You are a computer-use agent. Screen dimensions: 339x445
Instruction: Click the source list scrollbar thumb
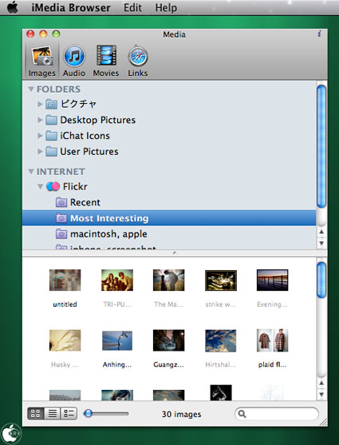coord(321,146)
